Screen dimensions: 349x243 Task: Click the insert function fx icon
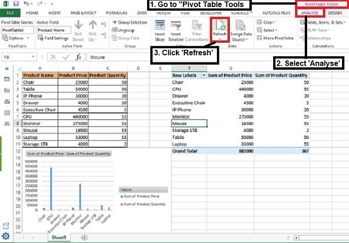coord(78,57)
